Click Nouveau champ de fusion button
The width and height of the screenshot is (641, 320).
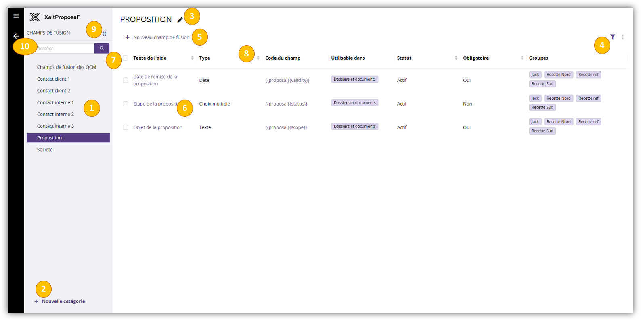(x=157, y=37)
